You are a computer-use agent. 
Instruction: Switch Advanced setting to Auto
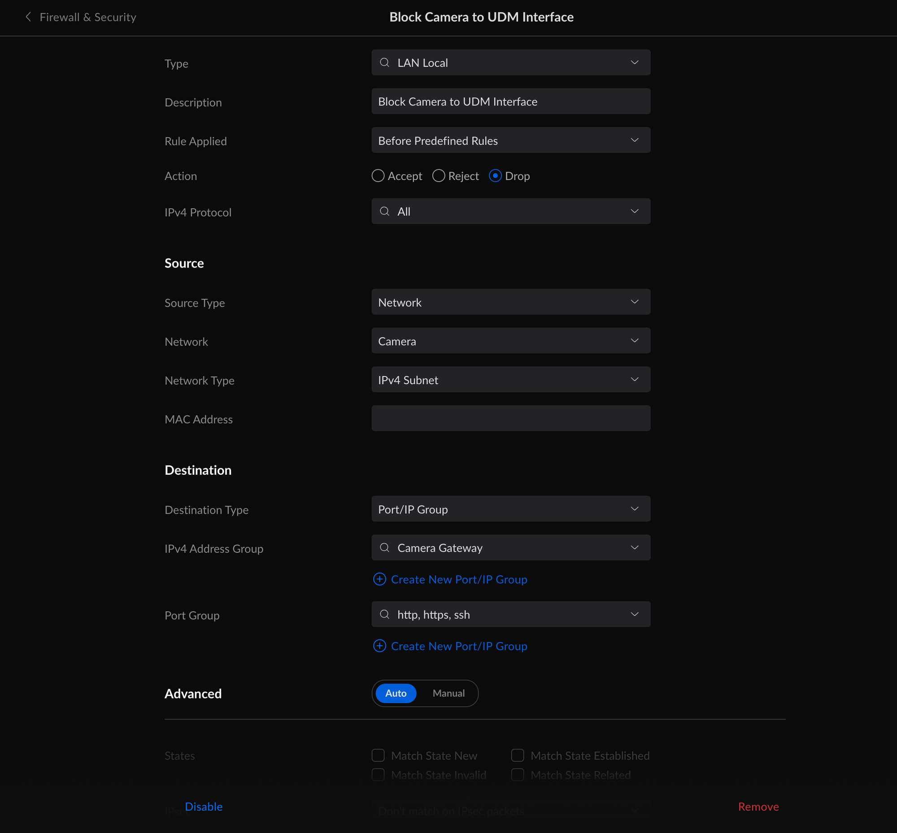[396, 693]
